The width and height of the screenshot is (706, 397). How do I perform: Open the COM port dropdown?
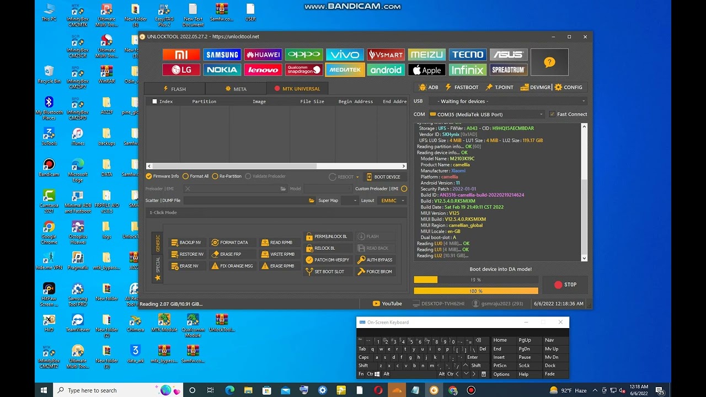pyautogui.click(x=487, y=114)
